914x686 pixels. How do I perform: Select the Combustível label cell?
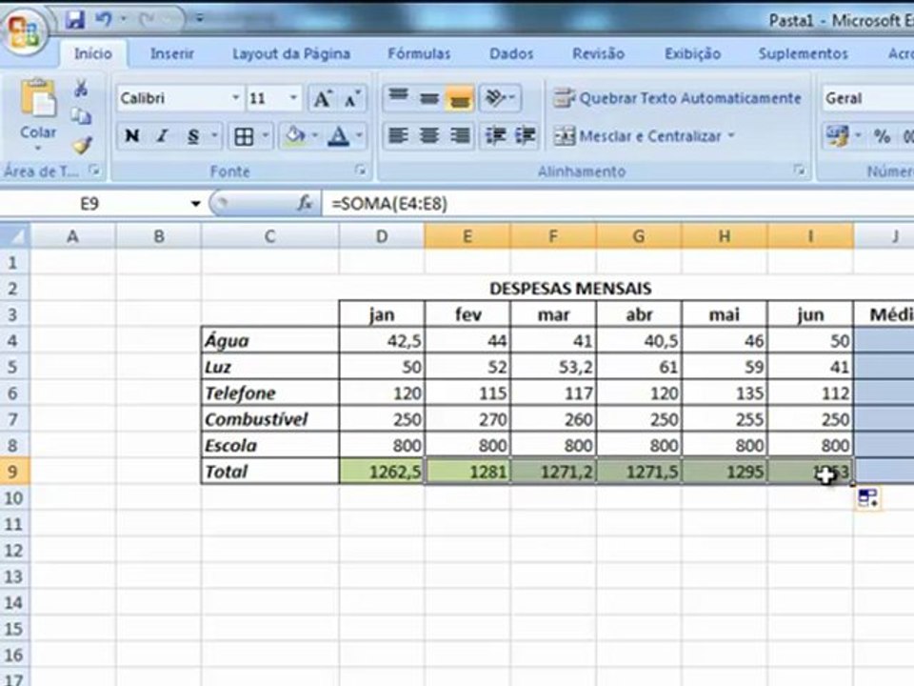(269, 419)
